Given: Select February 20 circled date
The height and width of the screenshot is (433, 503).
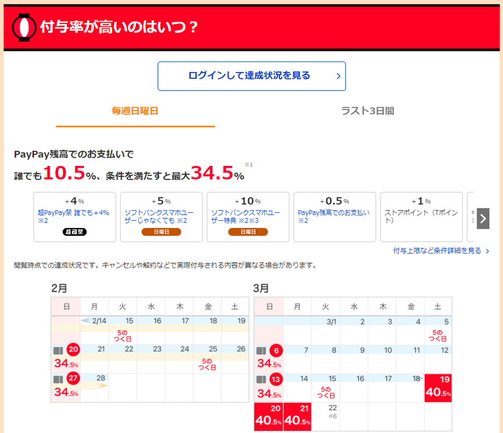Looking at the screenshot, I should pos(73,349).
